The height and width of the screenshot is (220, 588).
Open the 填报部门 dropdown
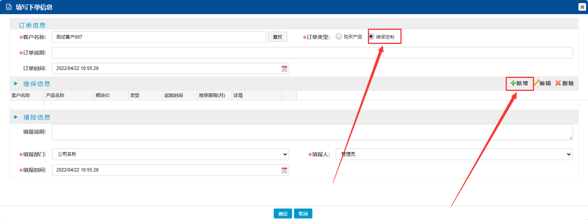(x=170, y=154)
